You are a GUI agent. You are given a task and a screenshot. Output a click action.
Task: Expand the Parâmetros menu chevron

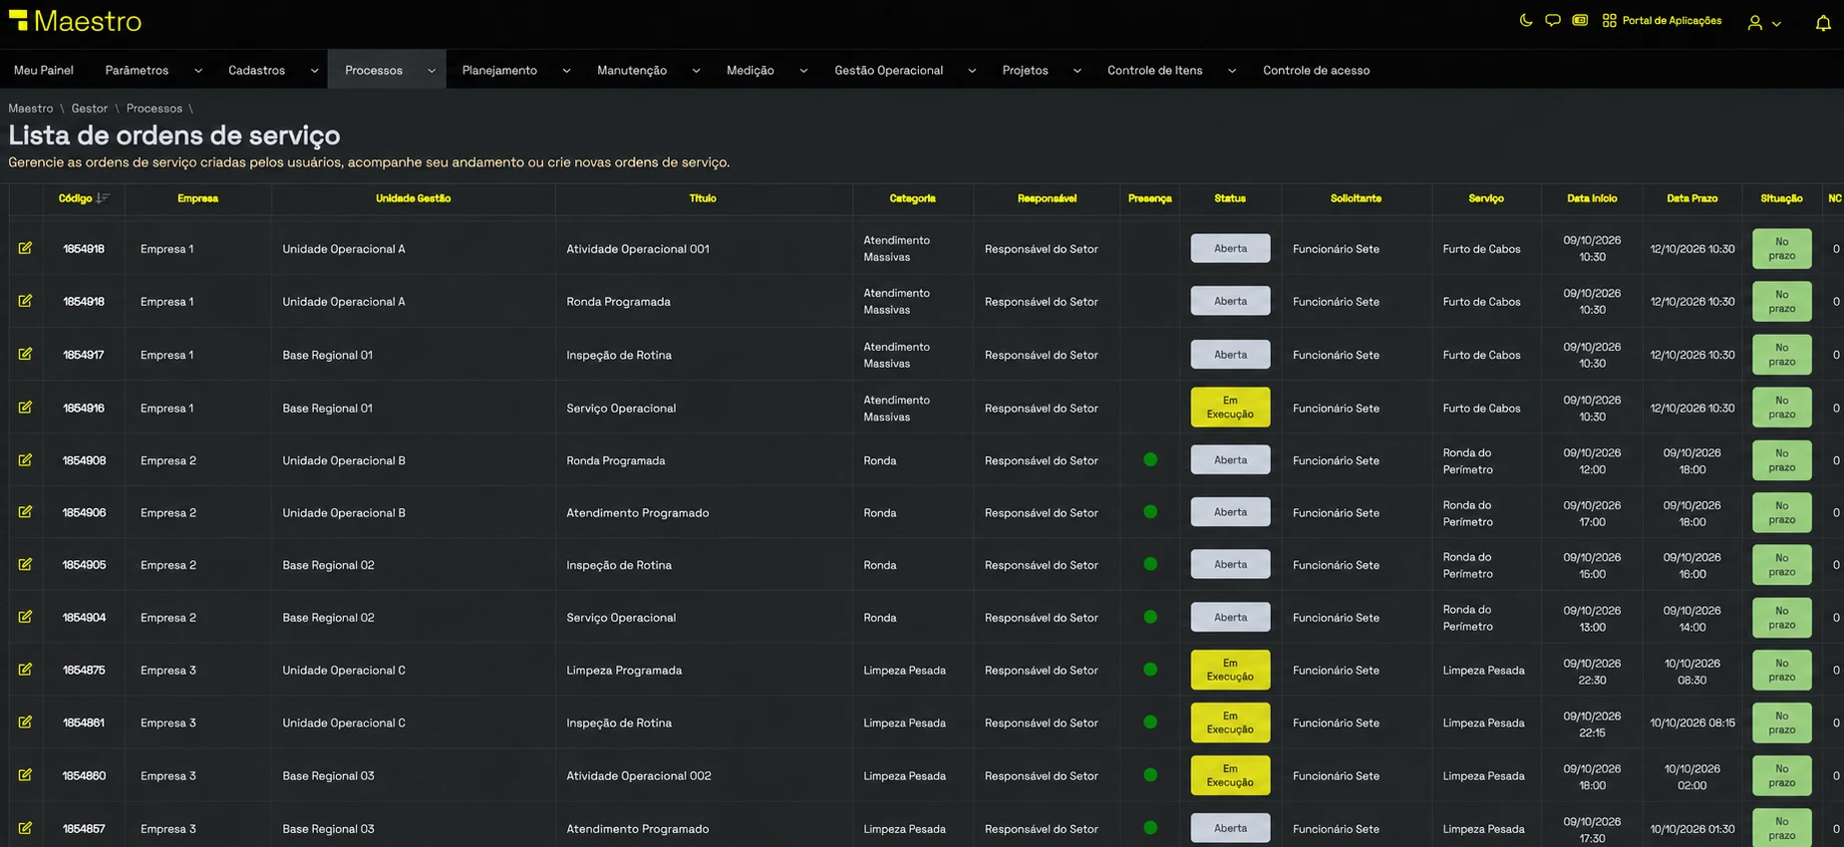(197, 71)
